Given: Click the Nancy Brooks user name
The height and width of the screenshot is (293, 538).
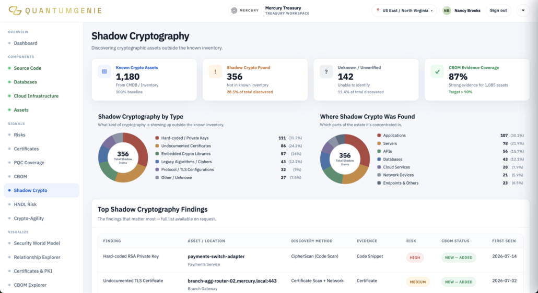Looking at the screenshot, I should 467,10.
